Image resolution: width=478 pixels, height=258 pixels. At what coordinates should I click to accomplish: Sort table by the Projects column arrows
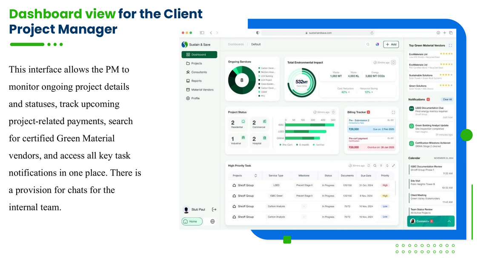pyautogui.click(x=255, y=176)
